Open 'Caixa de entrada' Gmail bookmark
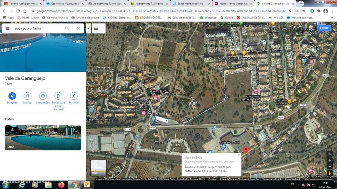This screenshot has height=189, width=337. pos(182,18)
